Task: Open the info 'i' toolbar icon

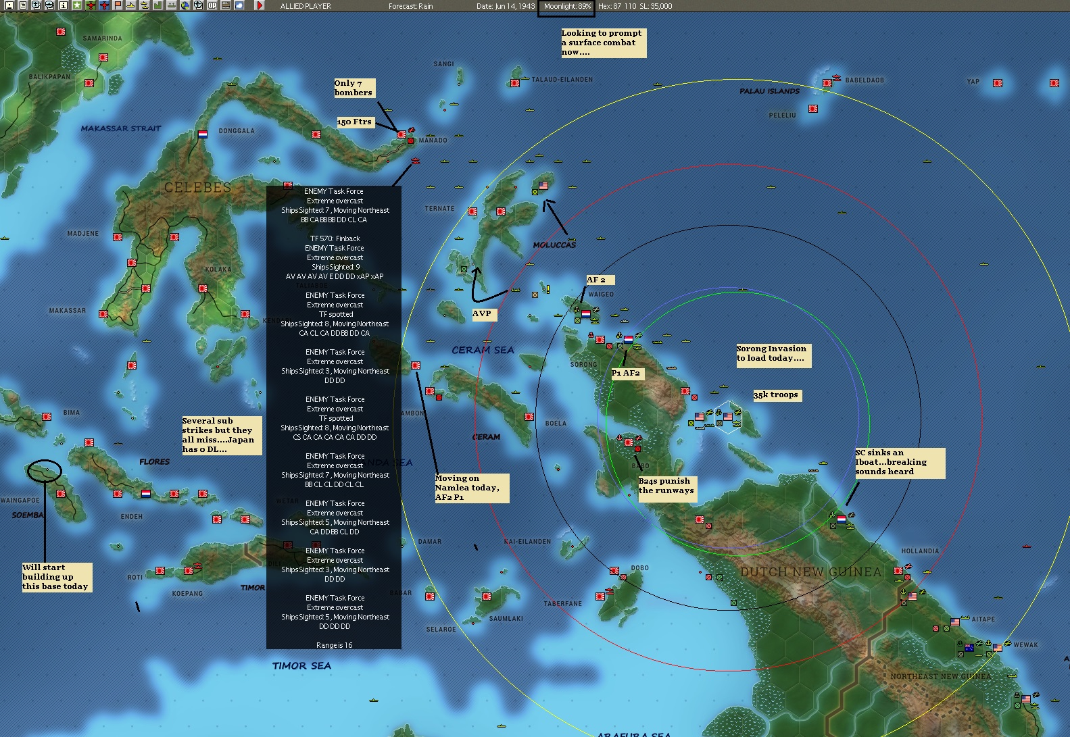Action: pyautogui.click(x=64, y=5)
